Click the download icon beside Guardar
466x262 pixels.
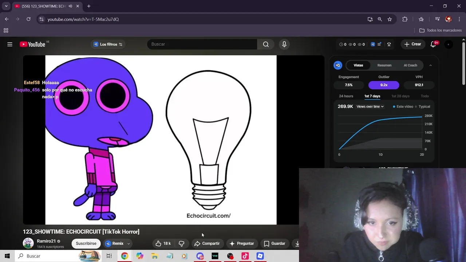tap(297, 243)
